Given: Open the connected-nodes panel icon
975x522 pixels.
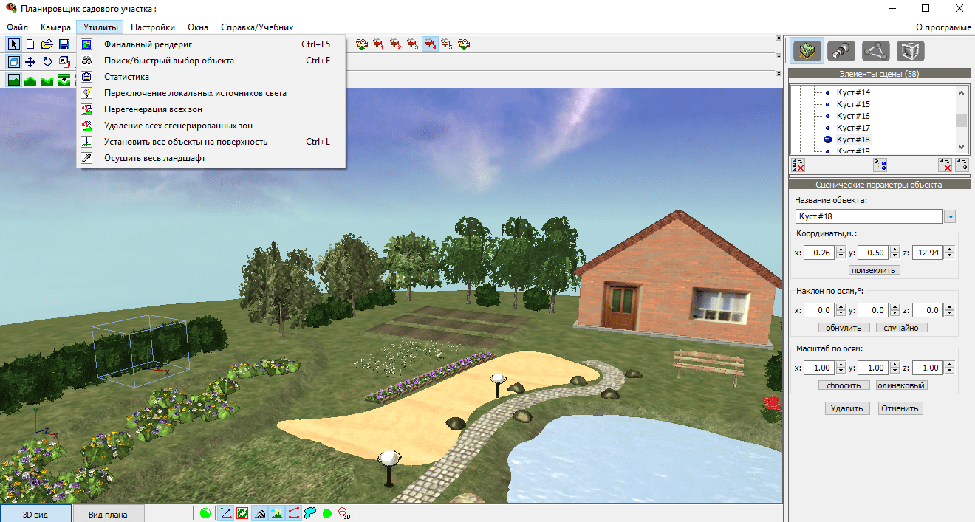Looking at the screenshot, I should 876,50.
